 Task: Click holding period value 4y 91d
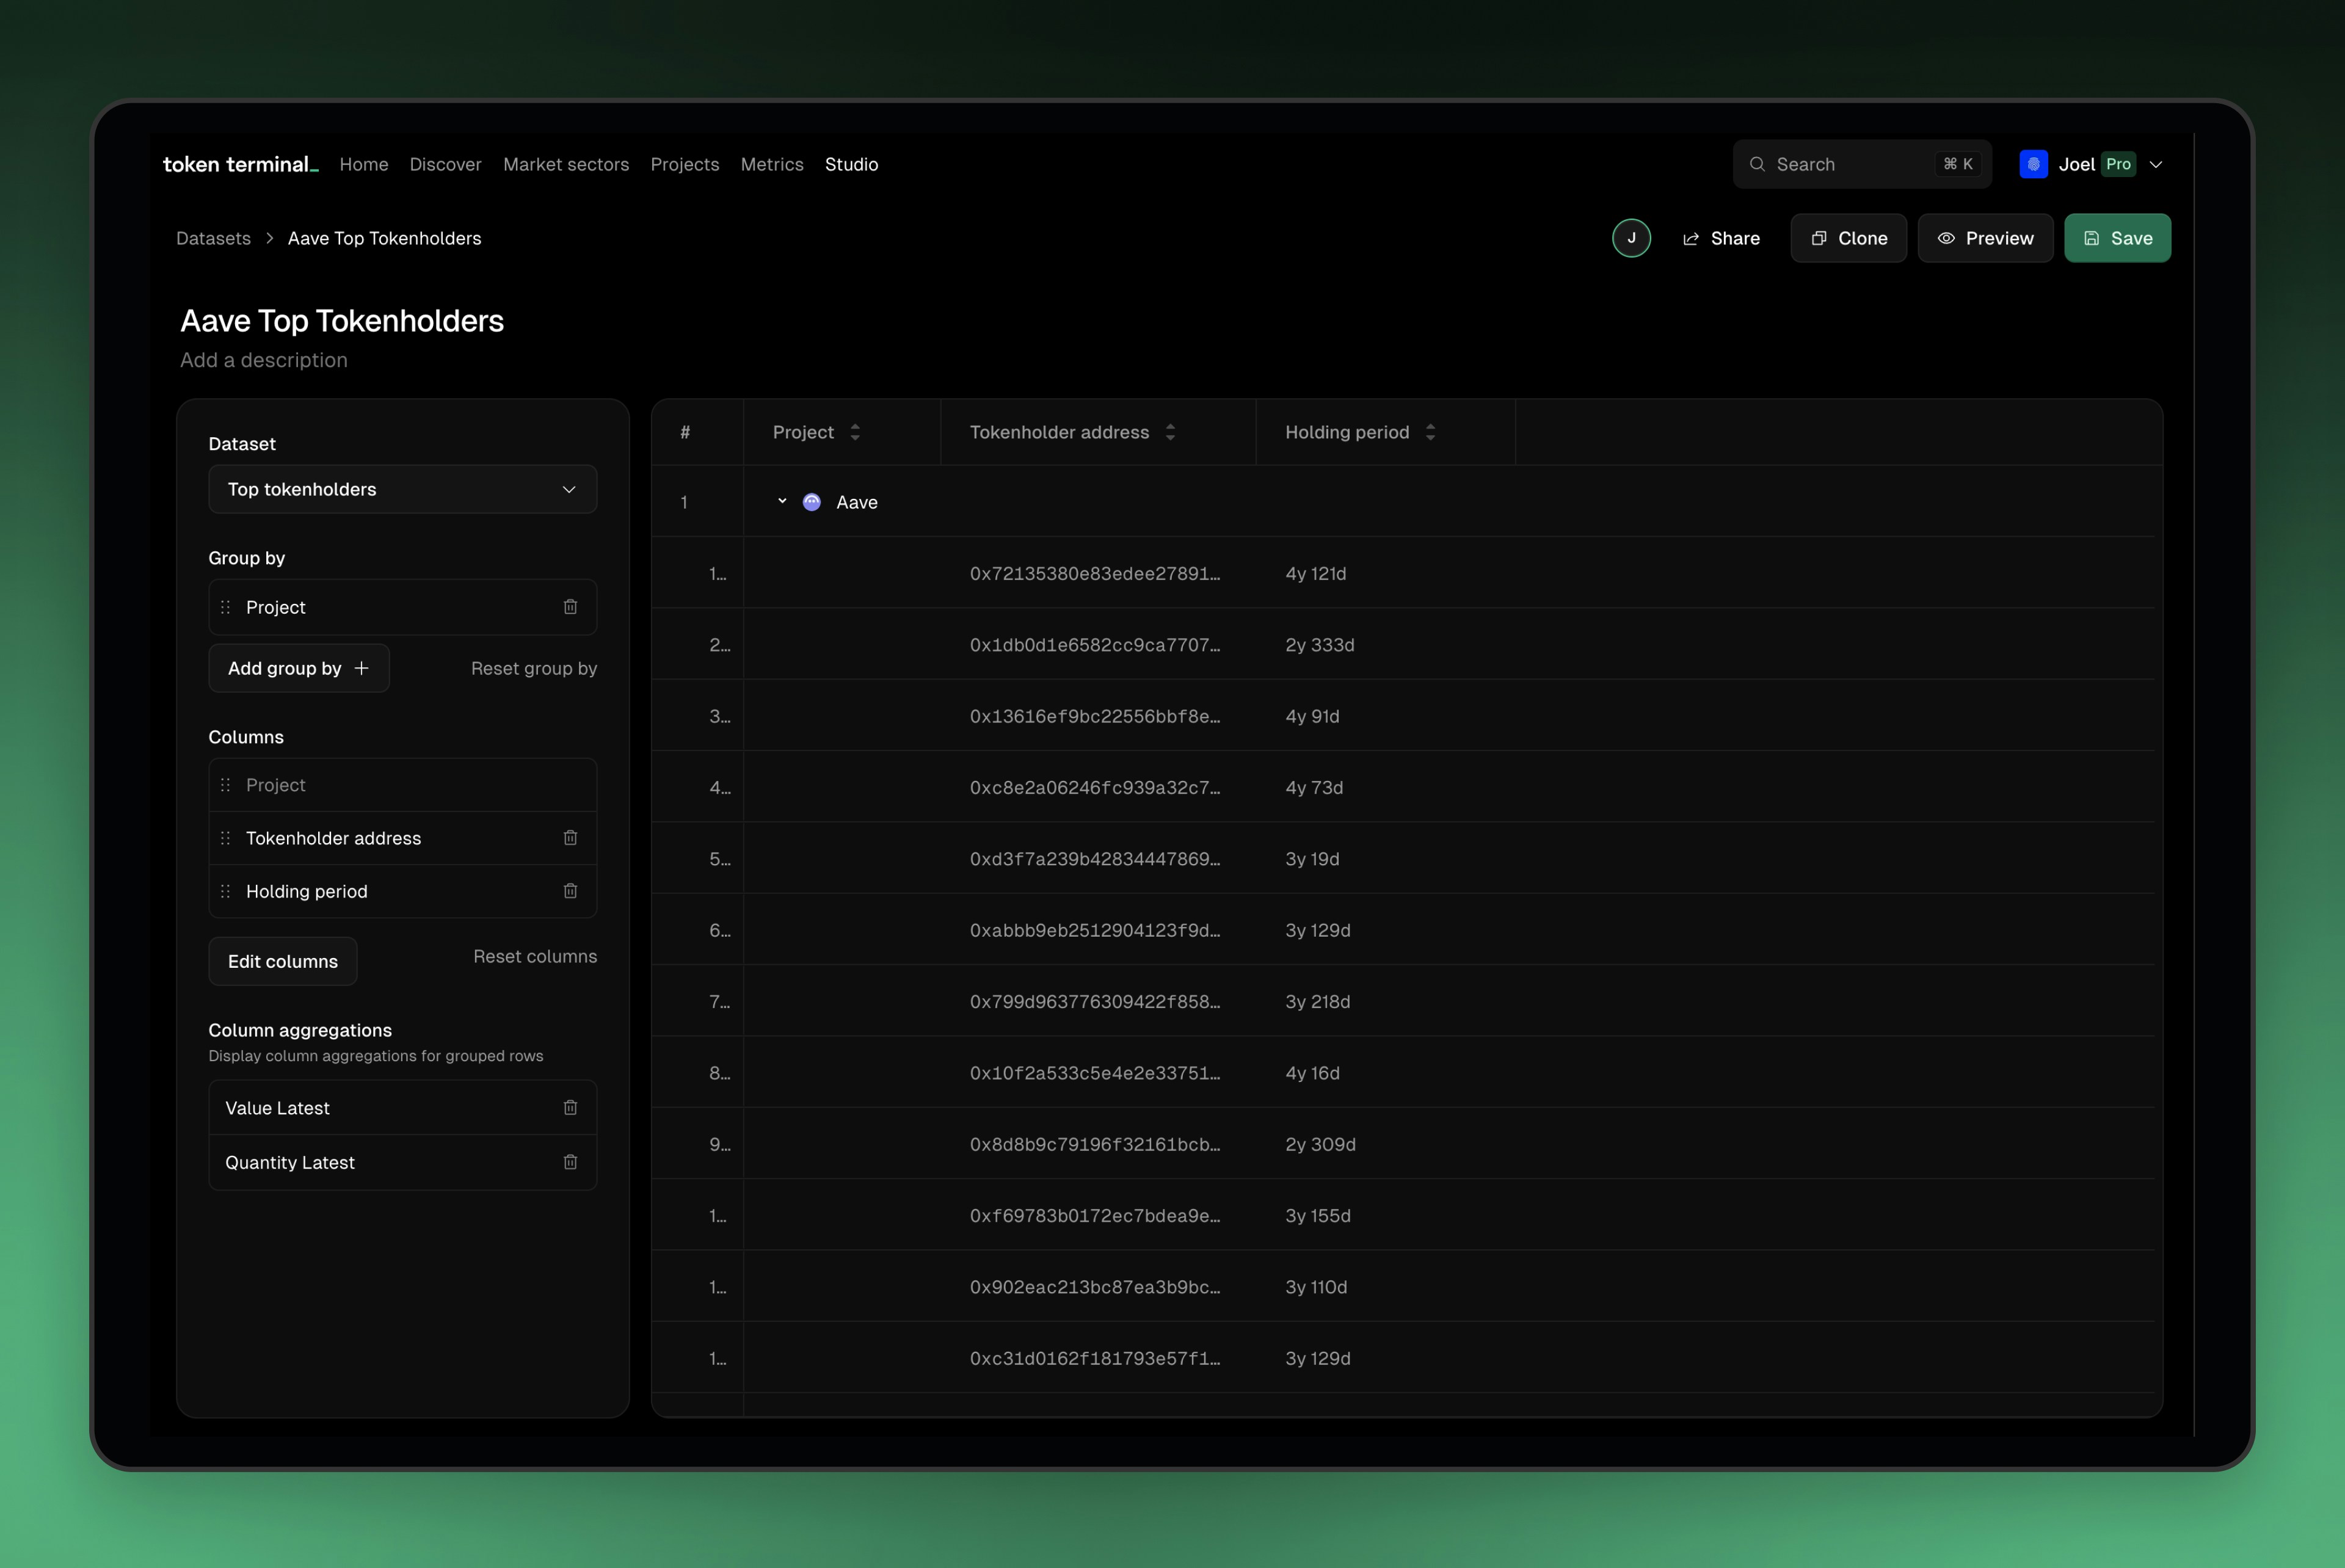pos(1312,716)
